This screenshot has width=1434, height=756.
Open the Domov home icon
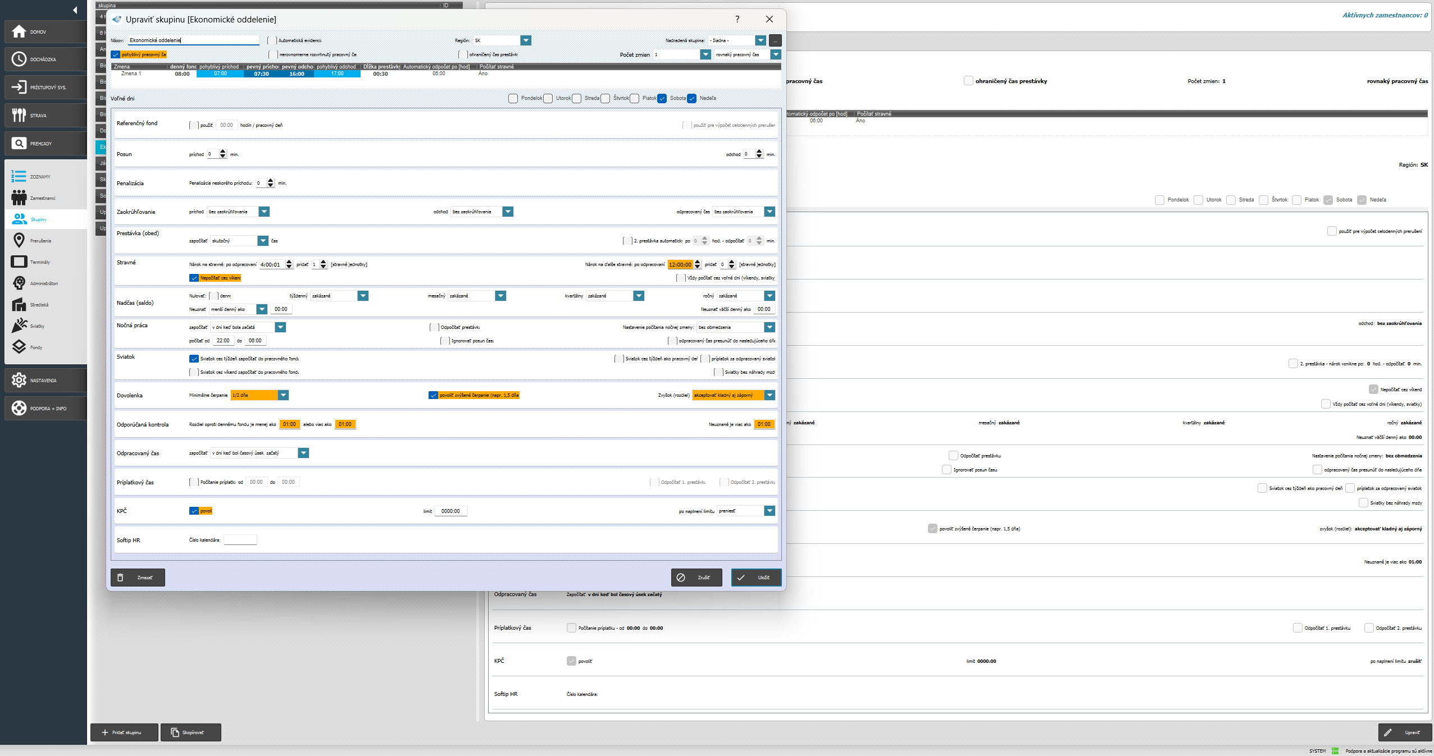pyautogui.click(x=19, y=31)
